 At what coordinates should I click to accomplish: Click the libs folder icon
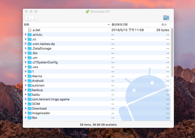point(30,118)
